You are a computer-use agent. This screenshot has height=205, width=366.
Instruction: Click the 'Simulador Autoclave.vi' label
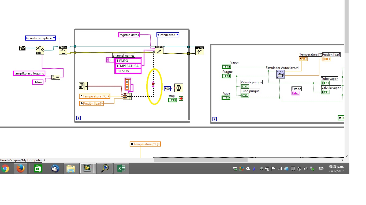point(282,68)
